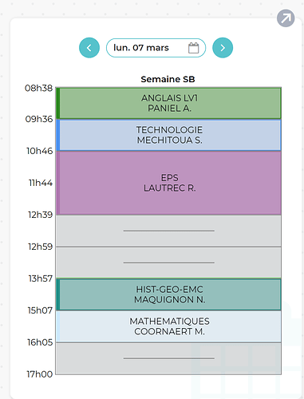Click the lun. 07 mars date field
304x399 pixels.
(x=156, y=48)
